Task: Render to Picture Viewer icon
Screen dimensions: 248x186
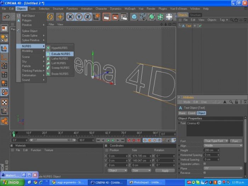Action: point(115,17)
